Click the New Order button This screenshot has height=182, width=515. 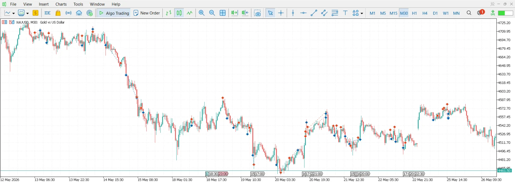pos(147,13)
